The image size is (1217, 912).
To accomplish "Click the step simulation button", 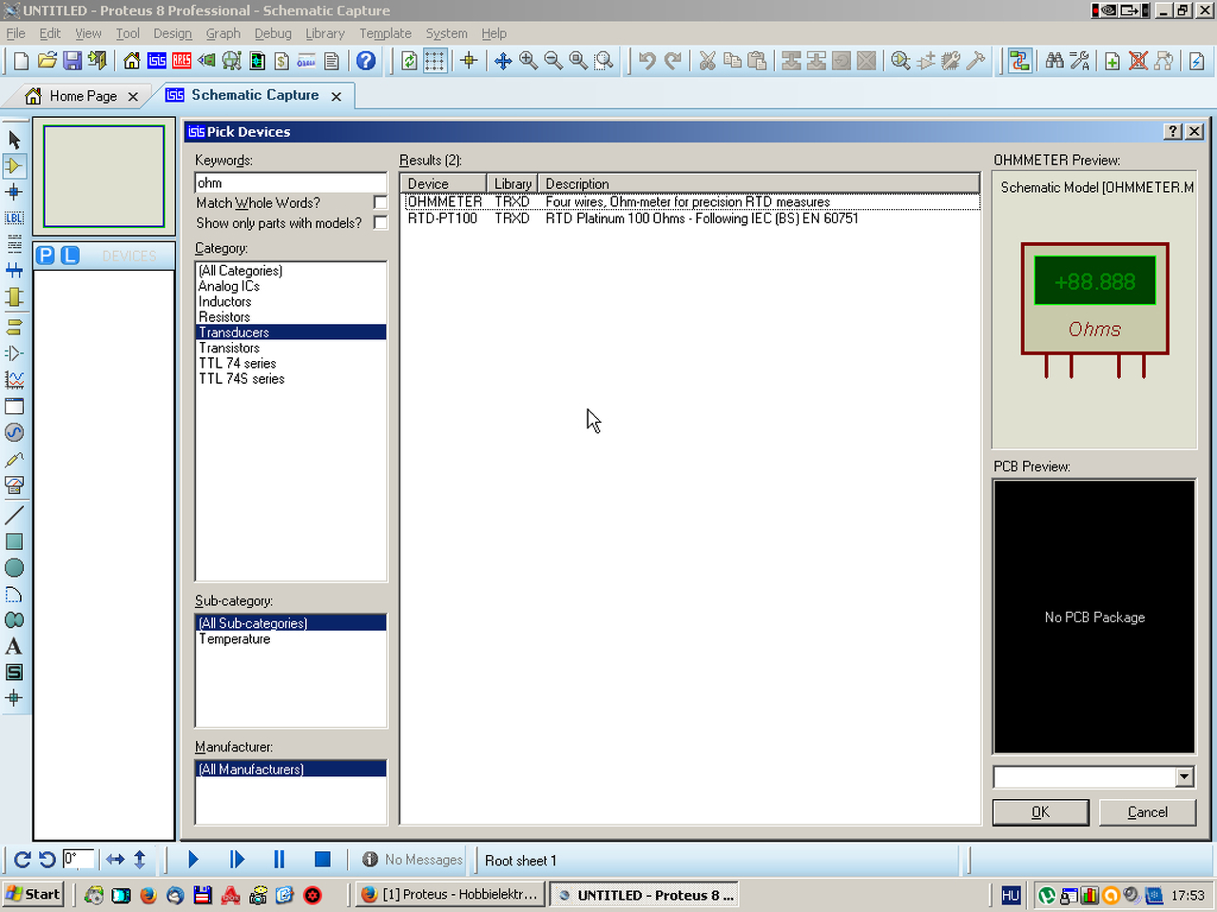I will pyautogui.click(x=237, y=859).
